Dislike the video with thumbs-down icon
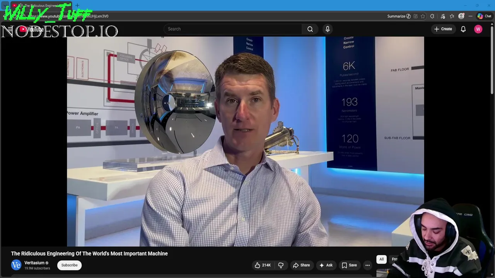 click(281, 265)
